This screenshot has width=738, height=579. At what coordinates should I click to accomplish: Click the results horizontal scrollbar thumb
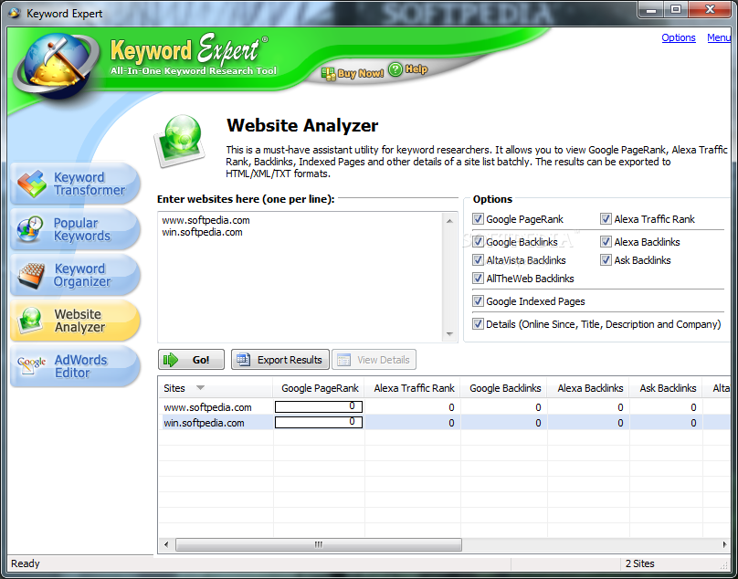click(319, 544)
